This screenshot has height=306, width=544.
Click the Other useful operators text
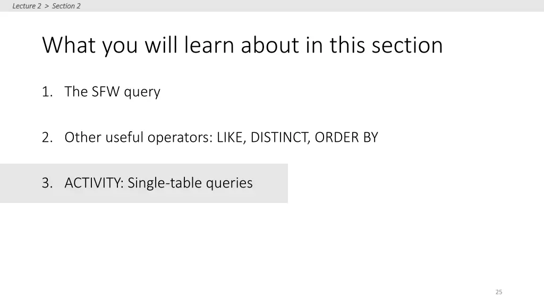coord(139,138)
